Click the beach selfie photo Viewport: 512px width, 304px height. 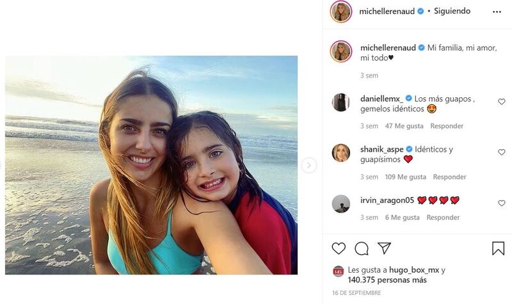(x=151, y=165)
